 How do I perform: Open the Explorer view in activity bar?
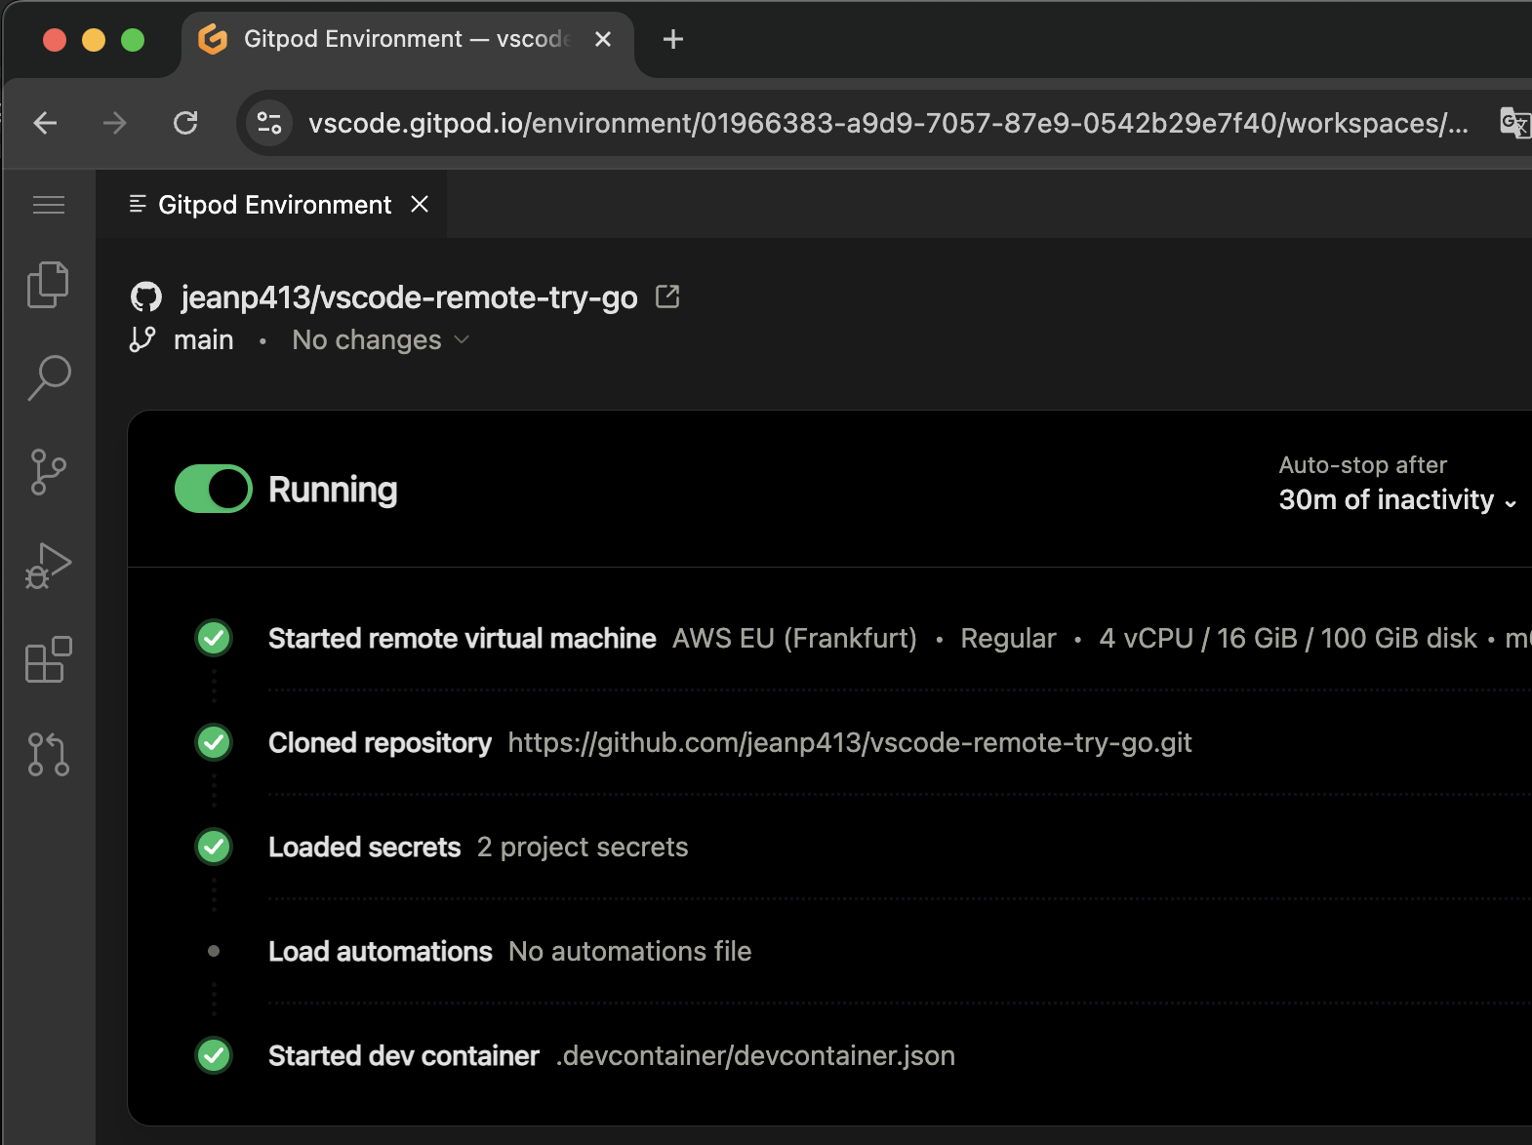pos(49,285)
